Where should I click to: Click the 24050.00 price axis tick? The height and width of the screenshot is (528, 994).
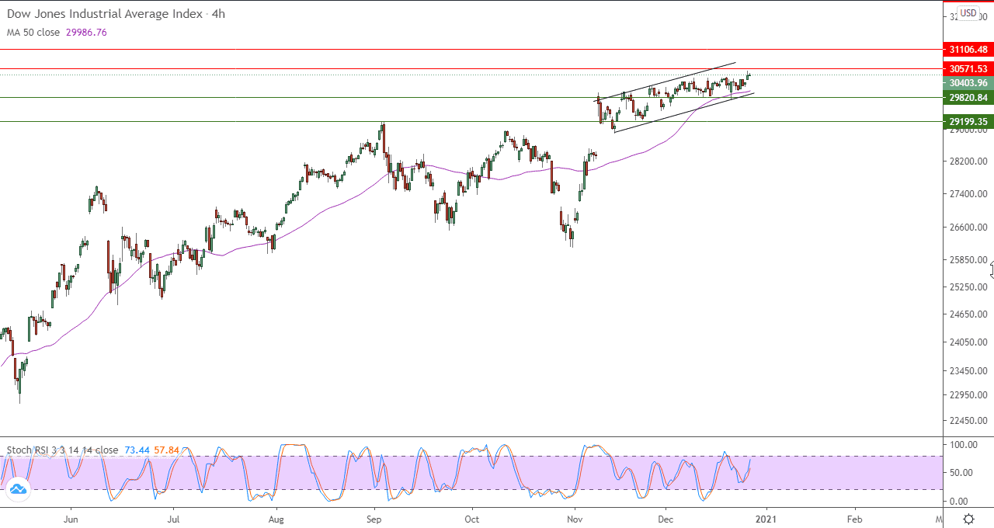tap(968, 342)
